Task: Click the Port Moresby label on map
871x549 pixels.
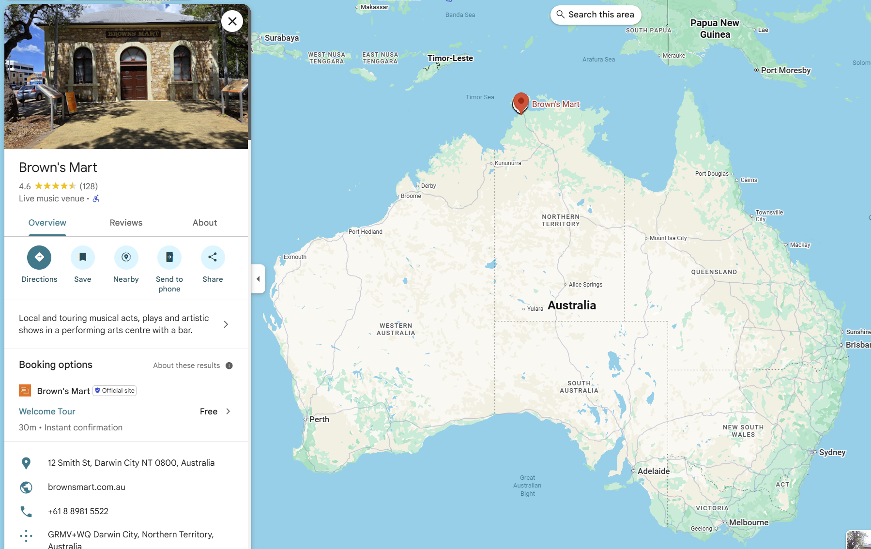Action: (x=786, y=70)
